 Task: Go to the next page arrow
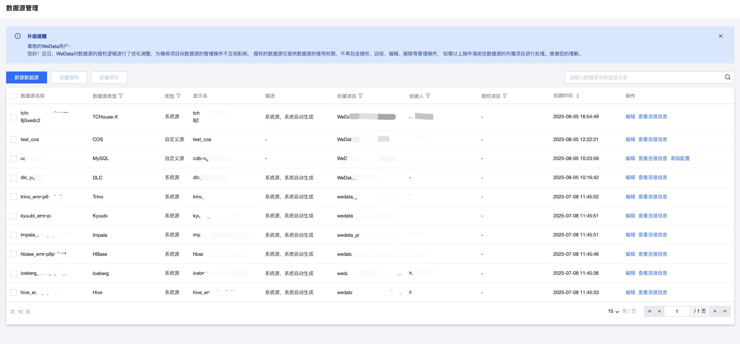(x=715, y=311)
